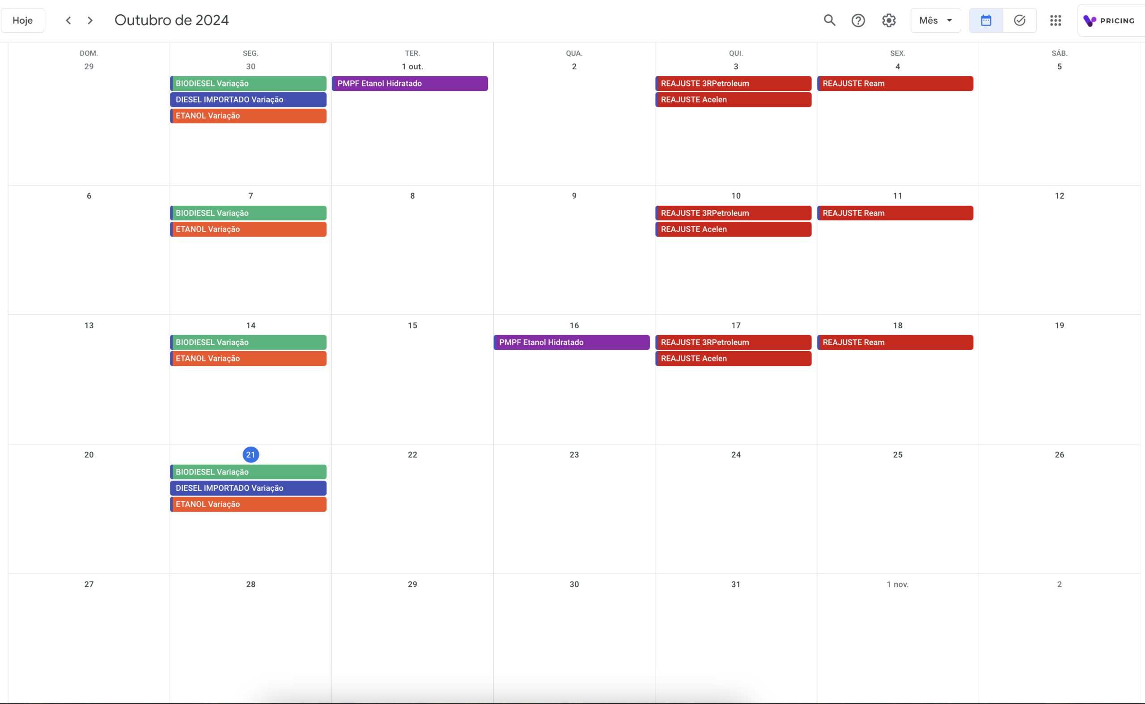Viewport: 1145px width, 704px height.
Task: Go to previous month with back arrow
Action: [68, 20]
